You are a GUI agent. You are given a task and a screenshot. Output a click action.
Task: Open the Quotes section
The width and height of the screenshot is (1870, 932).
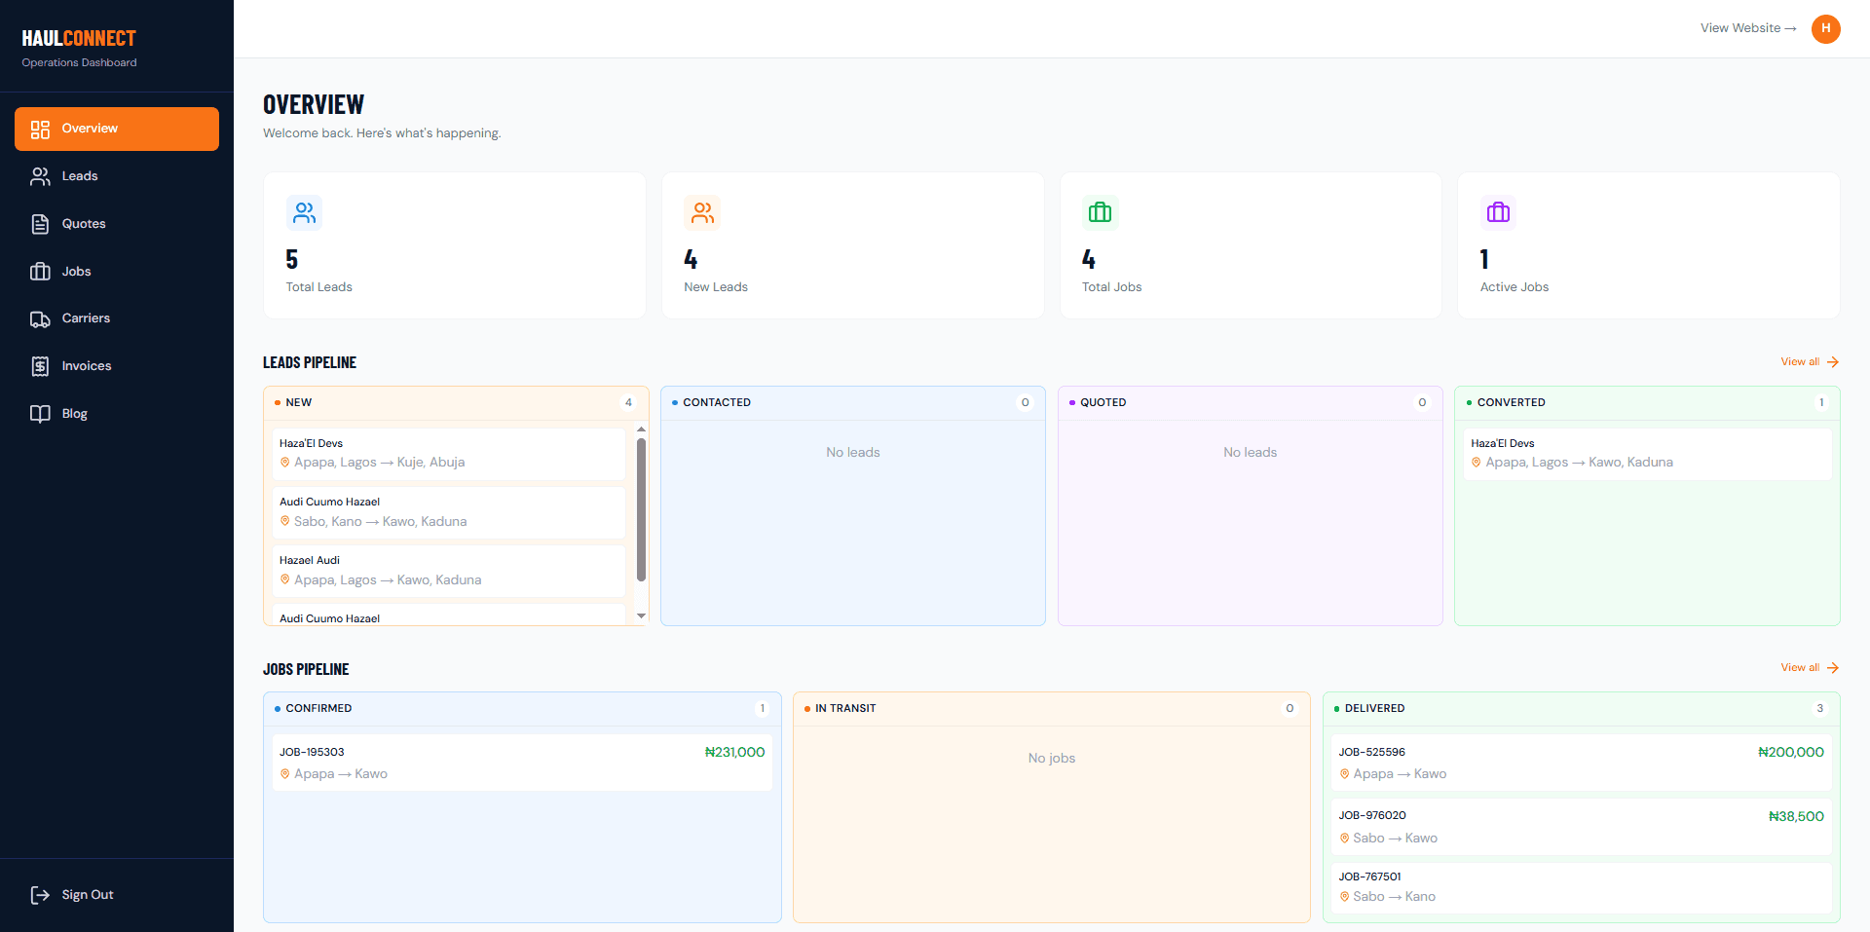(x=117, y=224)
